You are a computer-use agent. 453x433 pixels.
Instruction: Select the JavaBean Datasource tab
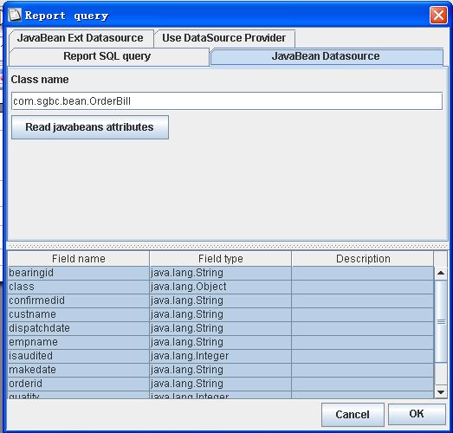pos(327,56)
